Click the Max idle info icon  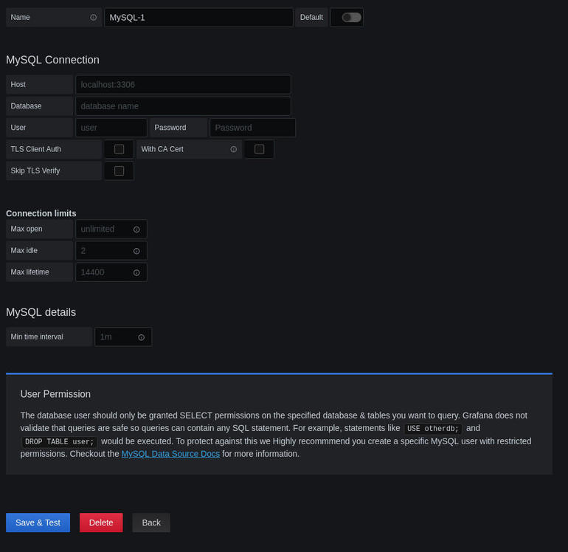point(136,251)
